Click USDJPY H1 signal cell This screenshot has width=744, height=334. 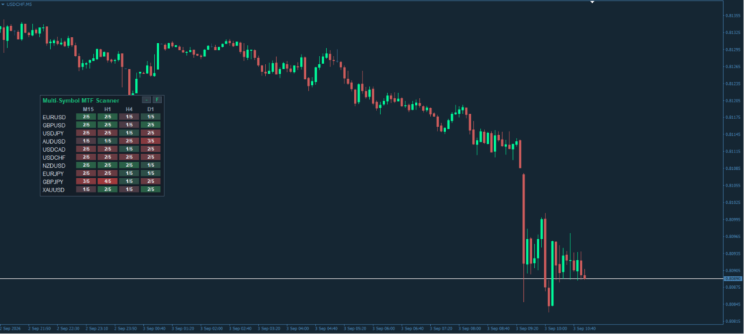(x=108, y=133)
